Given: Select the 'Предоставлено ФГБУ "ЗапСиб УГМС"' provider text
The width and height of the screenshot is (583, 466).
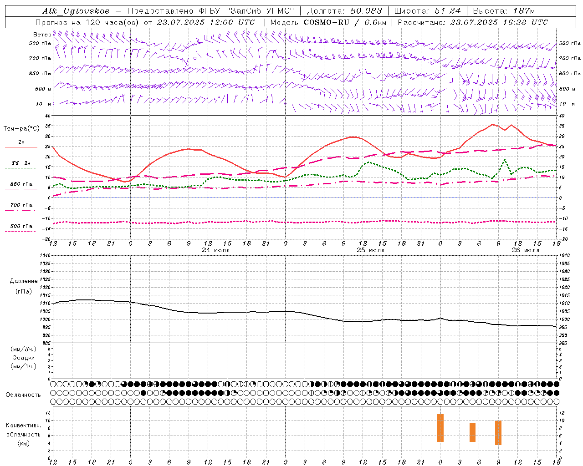Looking at the screenshot, I should click(210, 11).
